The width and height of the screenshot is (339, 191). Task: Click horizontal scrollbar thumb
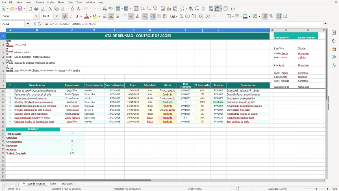click(76, 180)
